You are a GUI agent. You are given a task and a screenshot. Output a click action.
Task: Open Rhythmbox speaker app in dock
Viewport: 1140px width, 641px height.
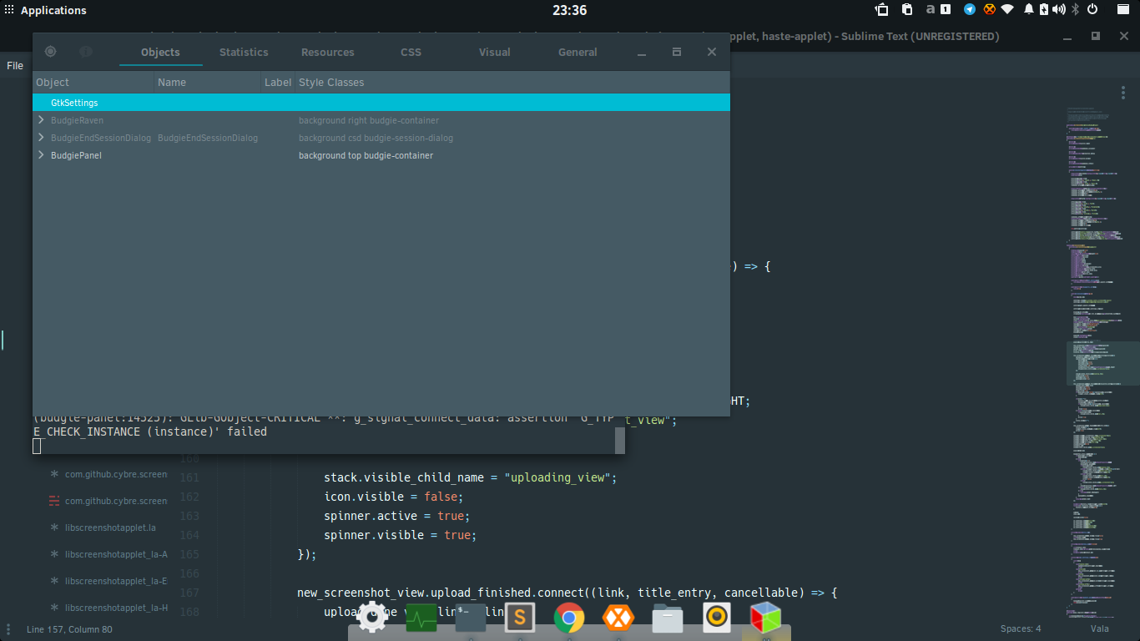click(x=717, y=618)
